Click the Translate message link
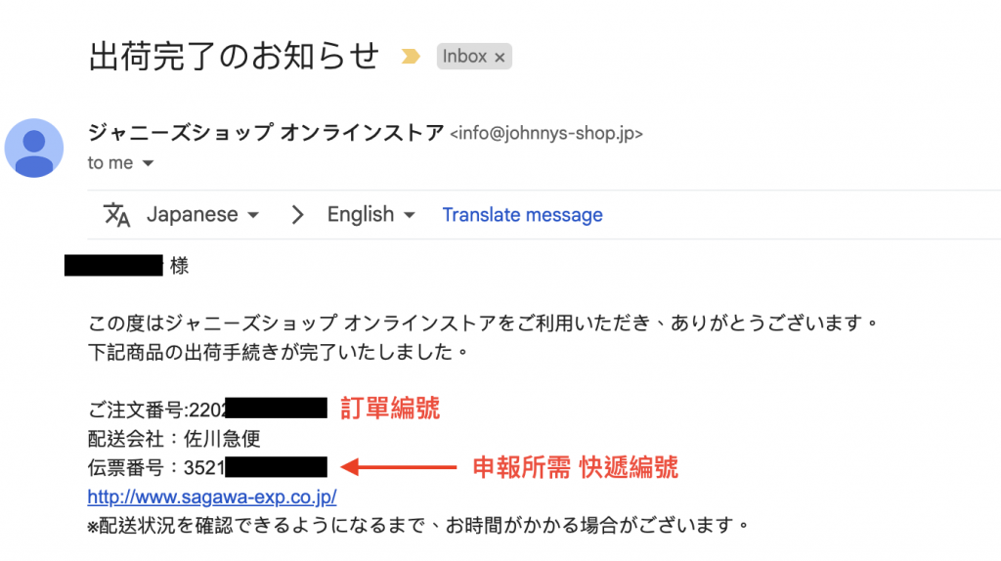The width and height of the screenshot is (1001, 561). 522,215
